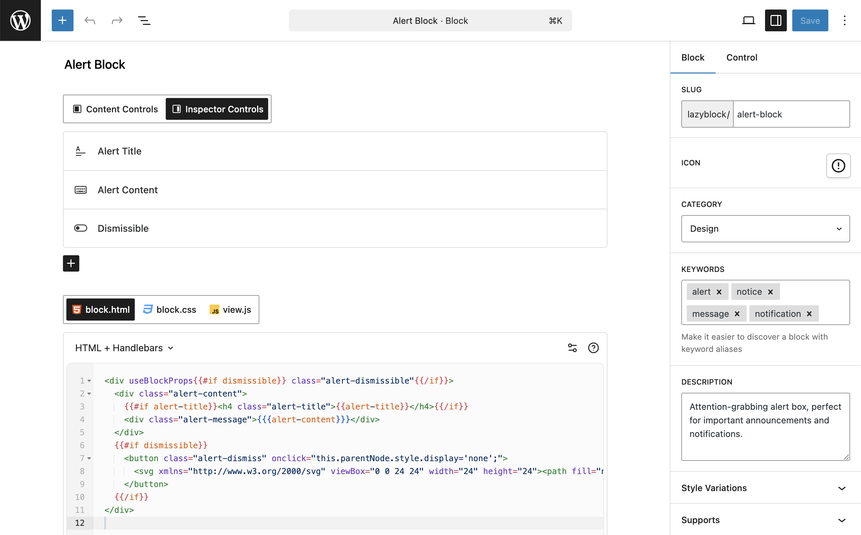Viewport: 861px width, 535px height.
Task: Click the Description text area
Action: tap(765, 426)
